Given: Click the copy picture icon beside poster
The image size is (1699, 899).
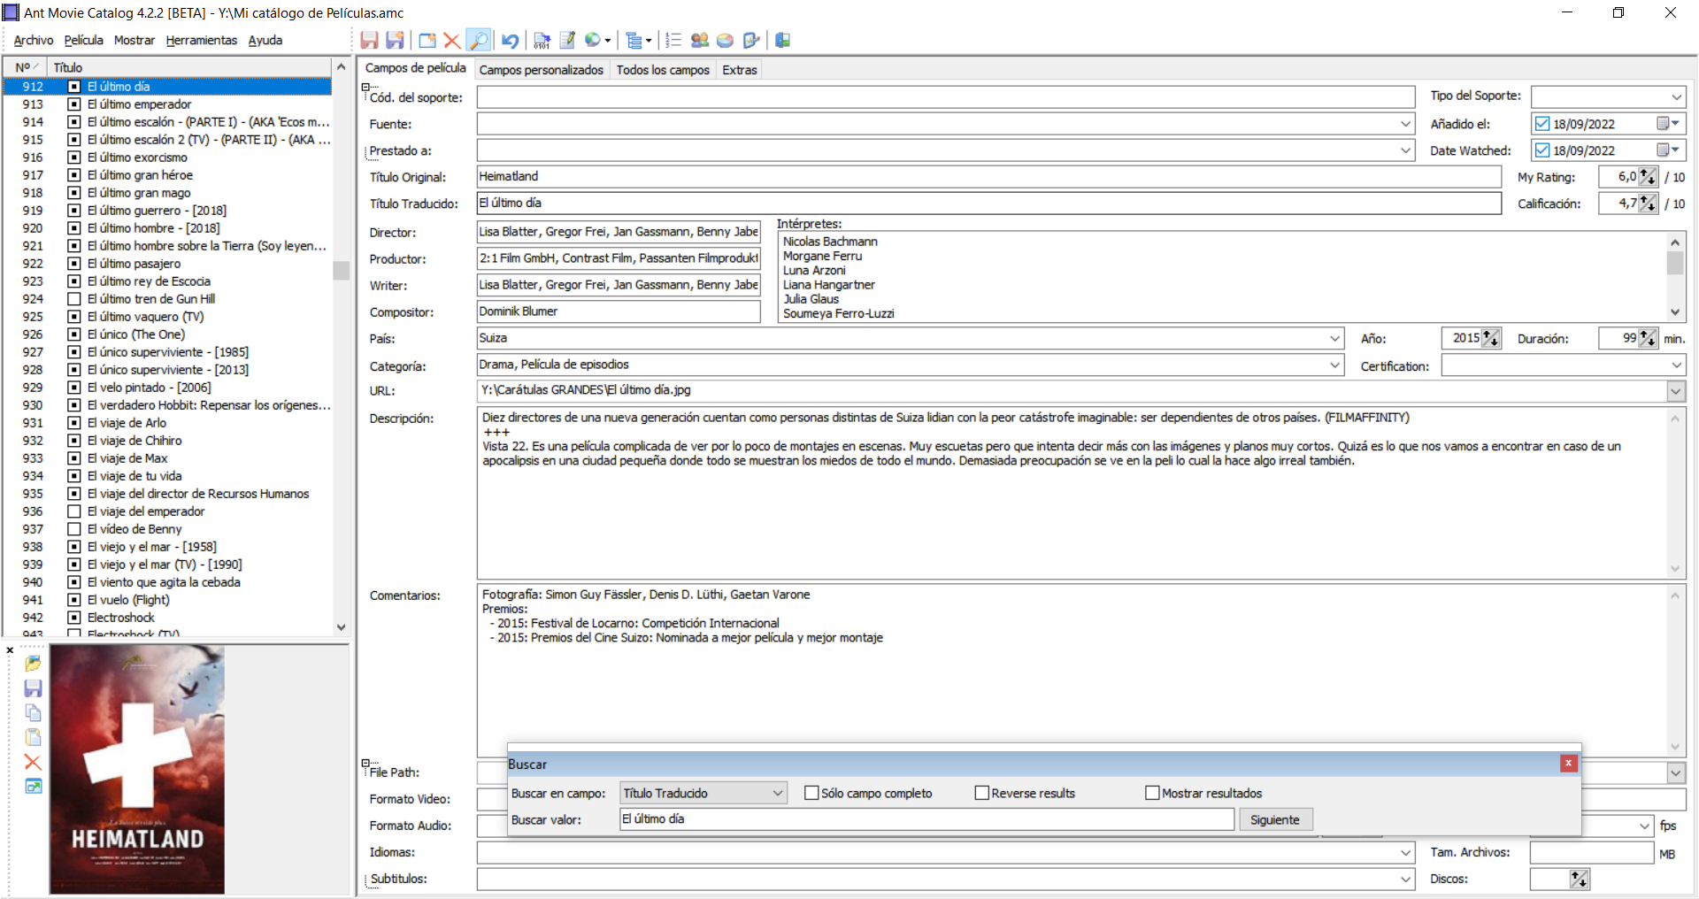Looking at the screenshot, I should click(x=34, y=713).
